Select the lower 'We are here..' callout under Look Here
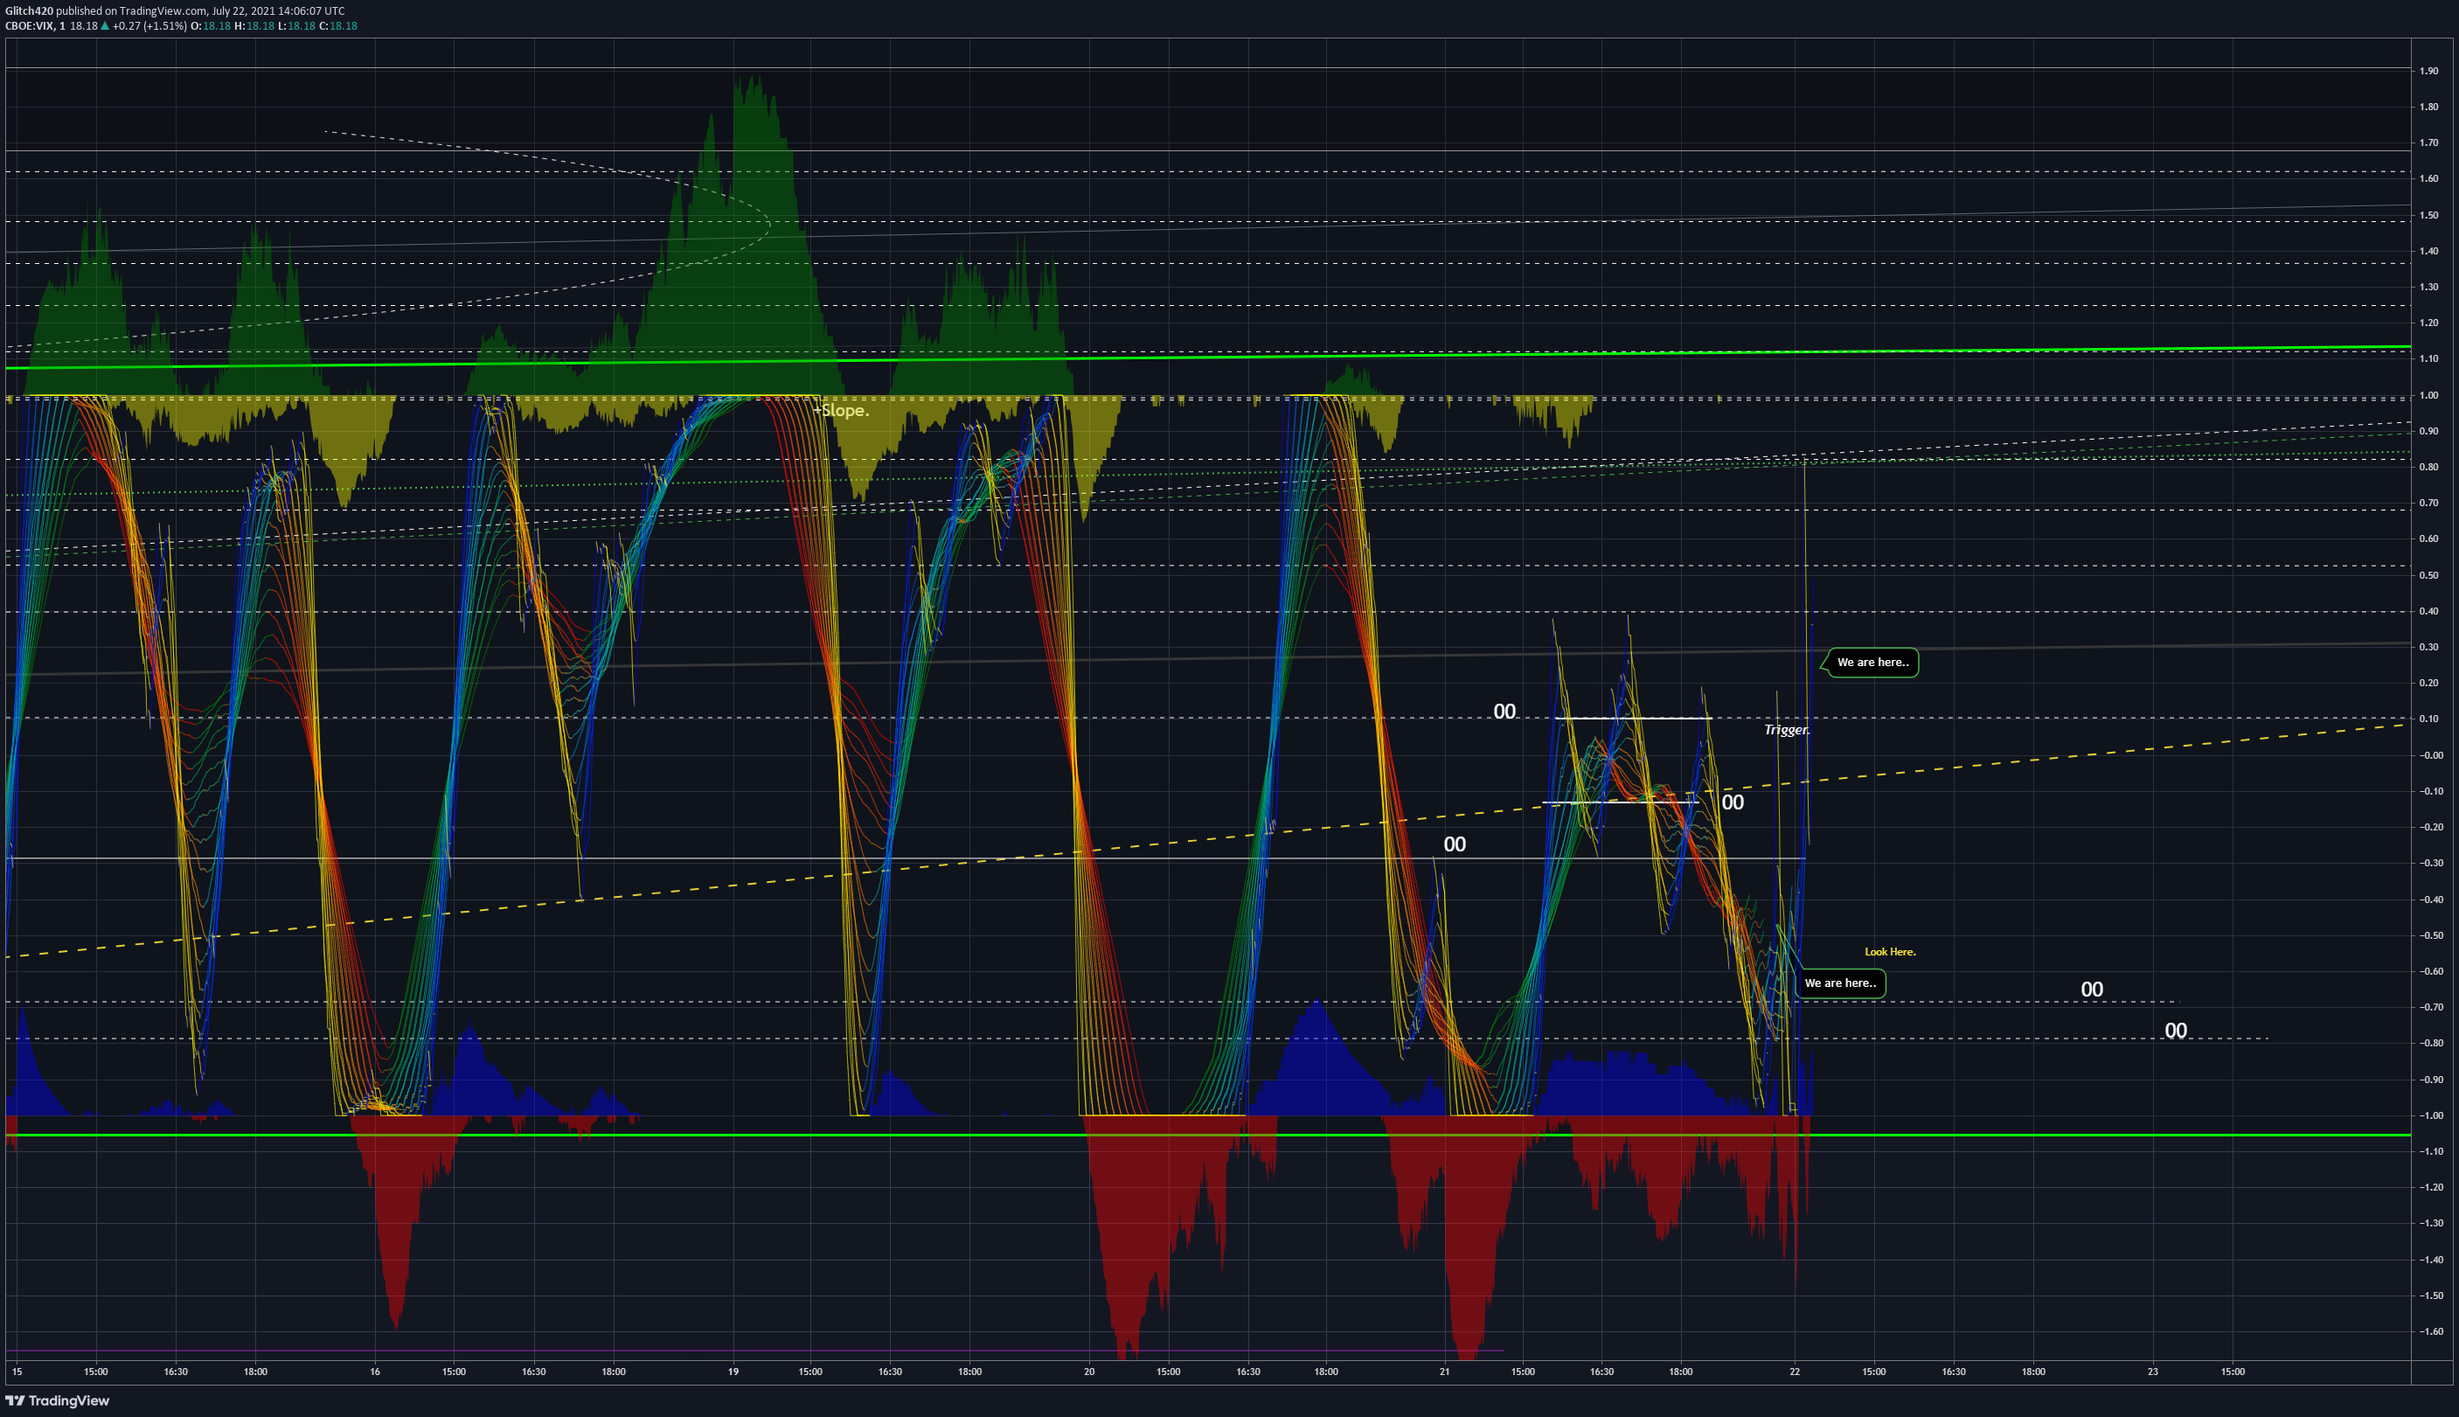 (1840, 983)
